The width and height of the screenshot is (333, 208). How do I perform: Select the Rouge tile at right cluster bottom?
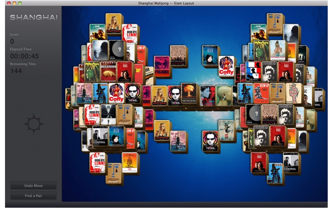point(258,163)
